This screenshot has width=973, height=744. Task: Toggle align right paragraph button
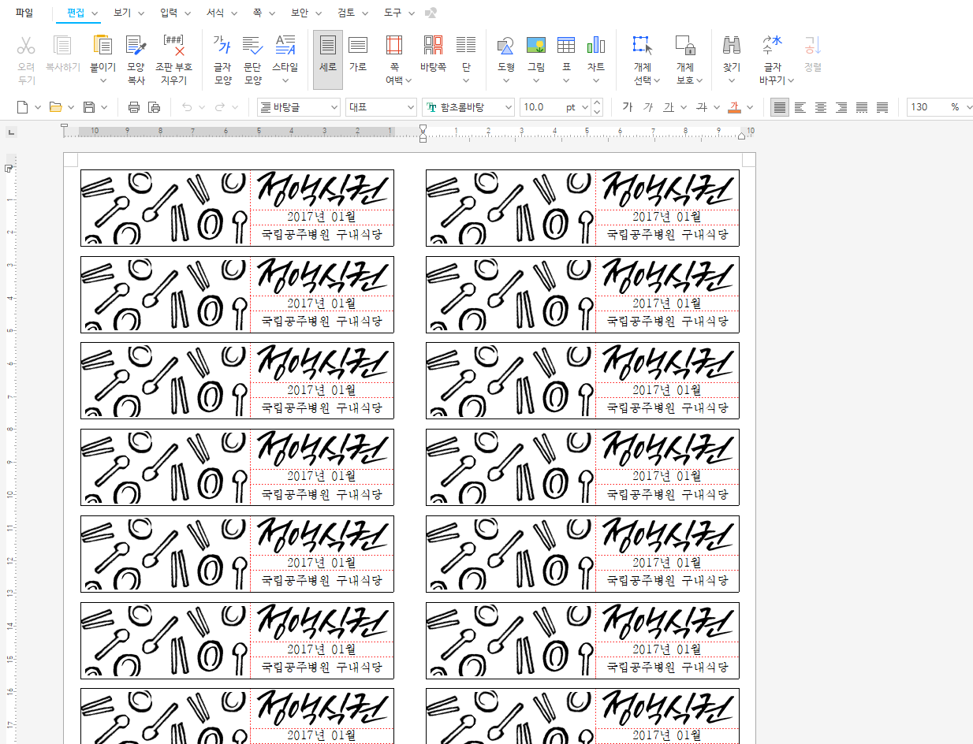(x=841, y=107)
